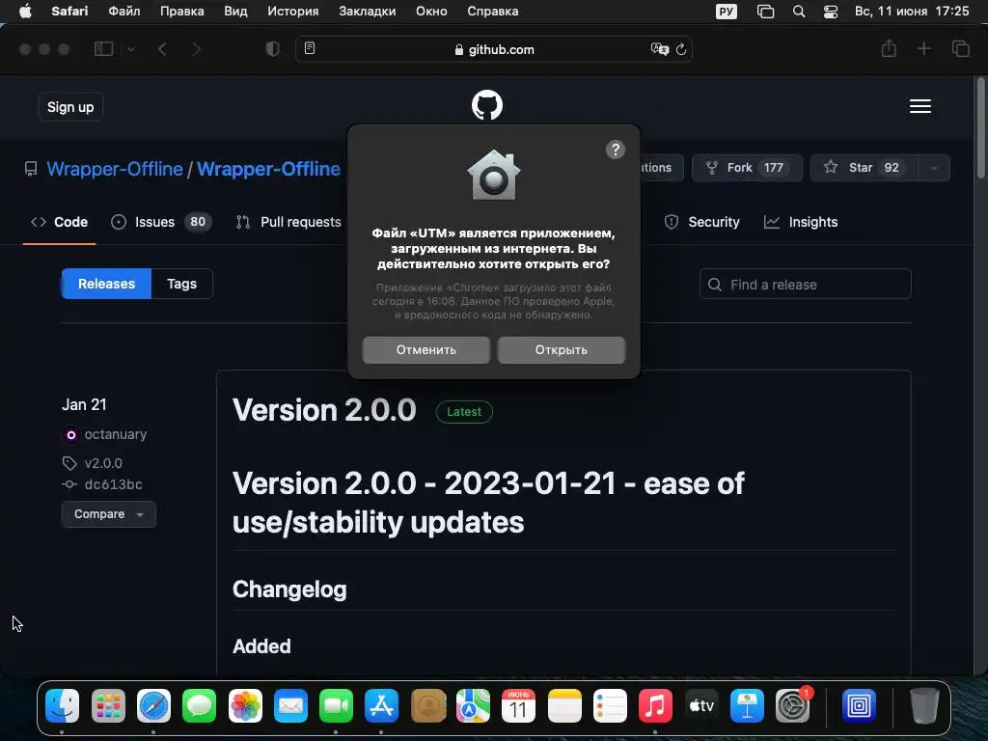Image resolution: width=988 pixels, height=741 pixels.
Task: Select the Releases toggle
Action: pos(106,284)
